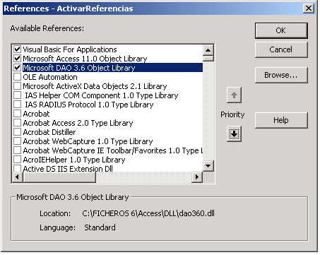Select highlighted 'Microsoft DAO 3.6 Object Library' row
Image resolution: width=320 pixels, height=255 pixels.
pos(112,68)
